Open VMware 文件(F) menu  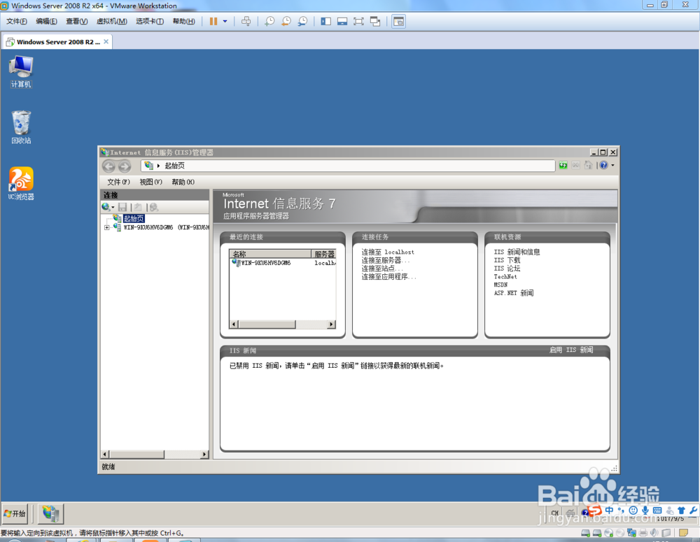tap(17, 22)
